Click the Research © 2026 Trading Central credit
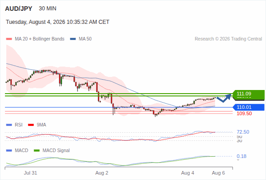 coord(228,39)
